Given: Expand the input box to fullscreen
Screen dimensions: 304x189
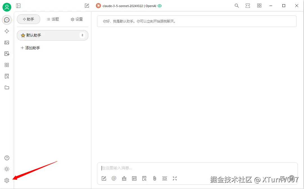Looking at the screenshot, I should (175, 178).
